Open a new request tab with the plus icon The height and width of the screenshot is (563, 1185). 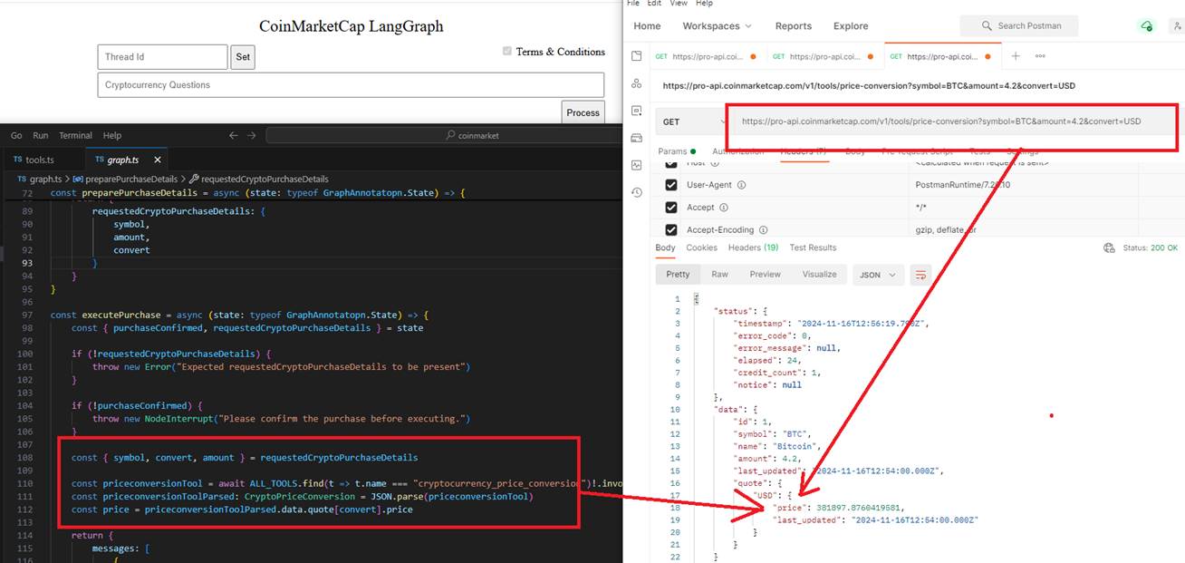[1016, 56]
